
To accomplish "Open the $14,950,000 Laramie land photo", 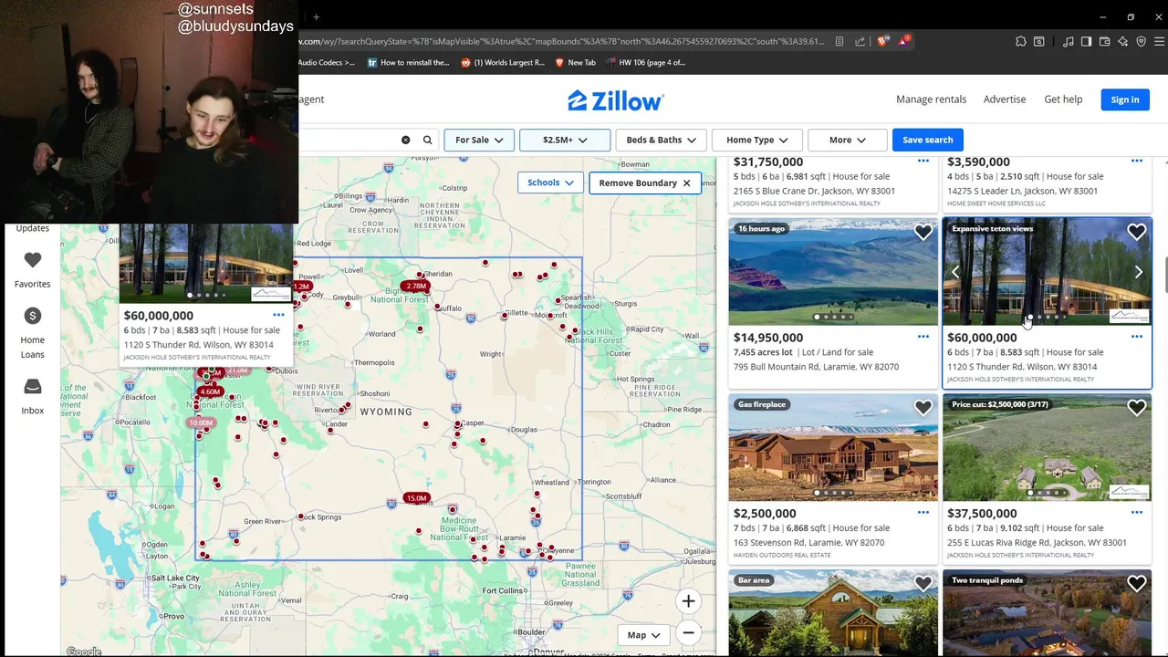I will [833, 272].
